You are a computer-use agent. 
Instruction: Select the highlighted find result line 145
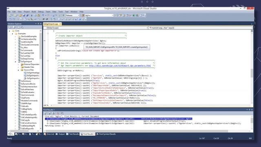pyautogui.click(x=119, y=119)
